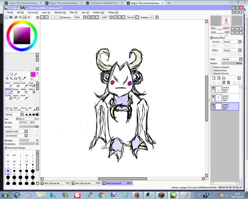Click the navigator canvas thumbnail
248x199 pixels.
[x=226, y=21]
